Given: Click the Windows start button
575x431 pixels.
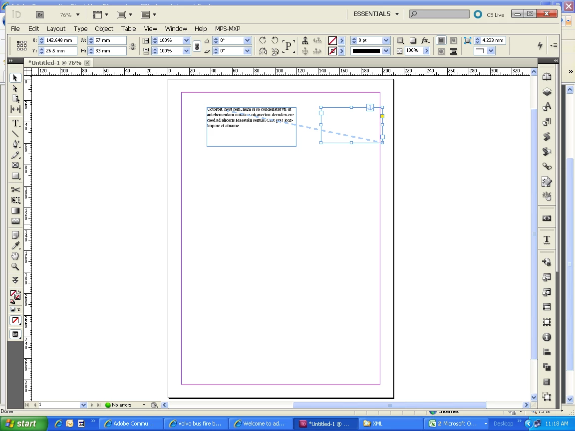Looking at the screenshot, I should (x=24, y=424).
